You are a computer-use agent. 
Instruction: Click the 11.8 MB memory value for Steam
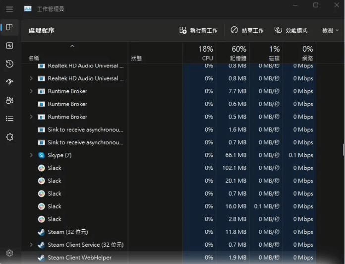click(235, 232)
